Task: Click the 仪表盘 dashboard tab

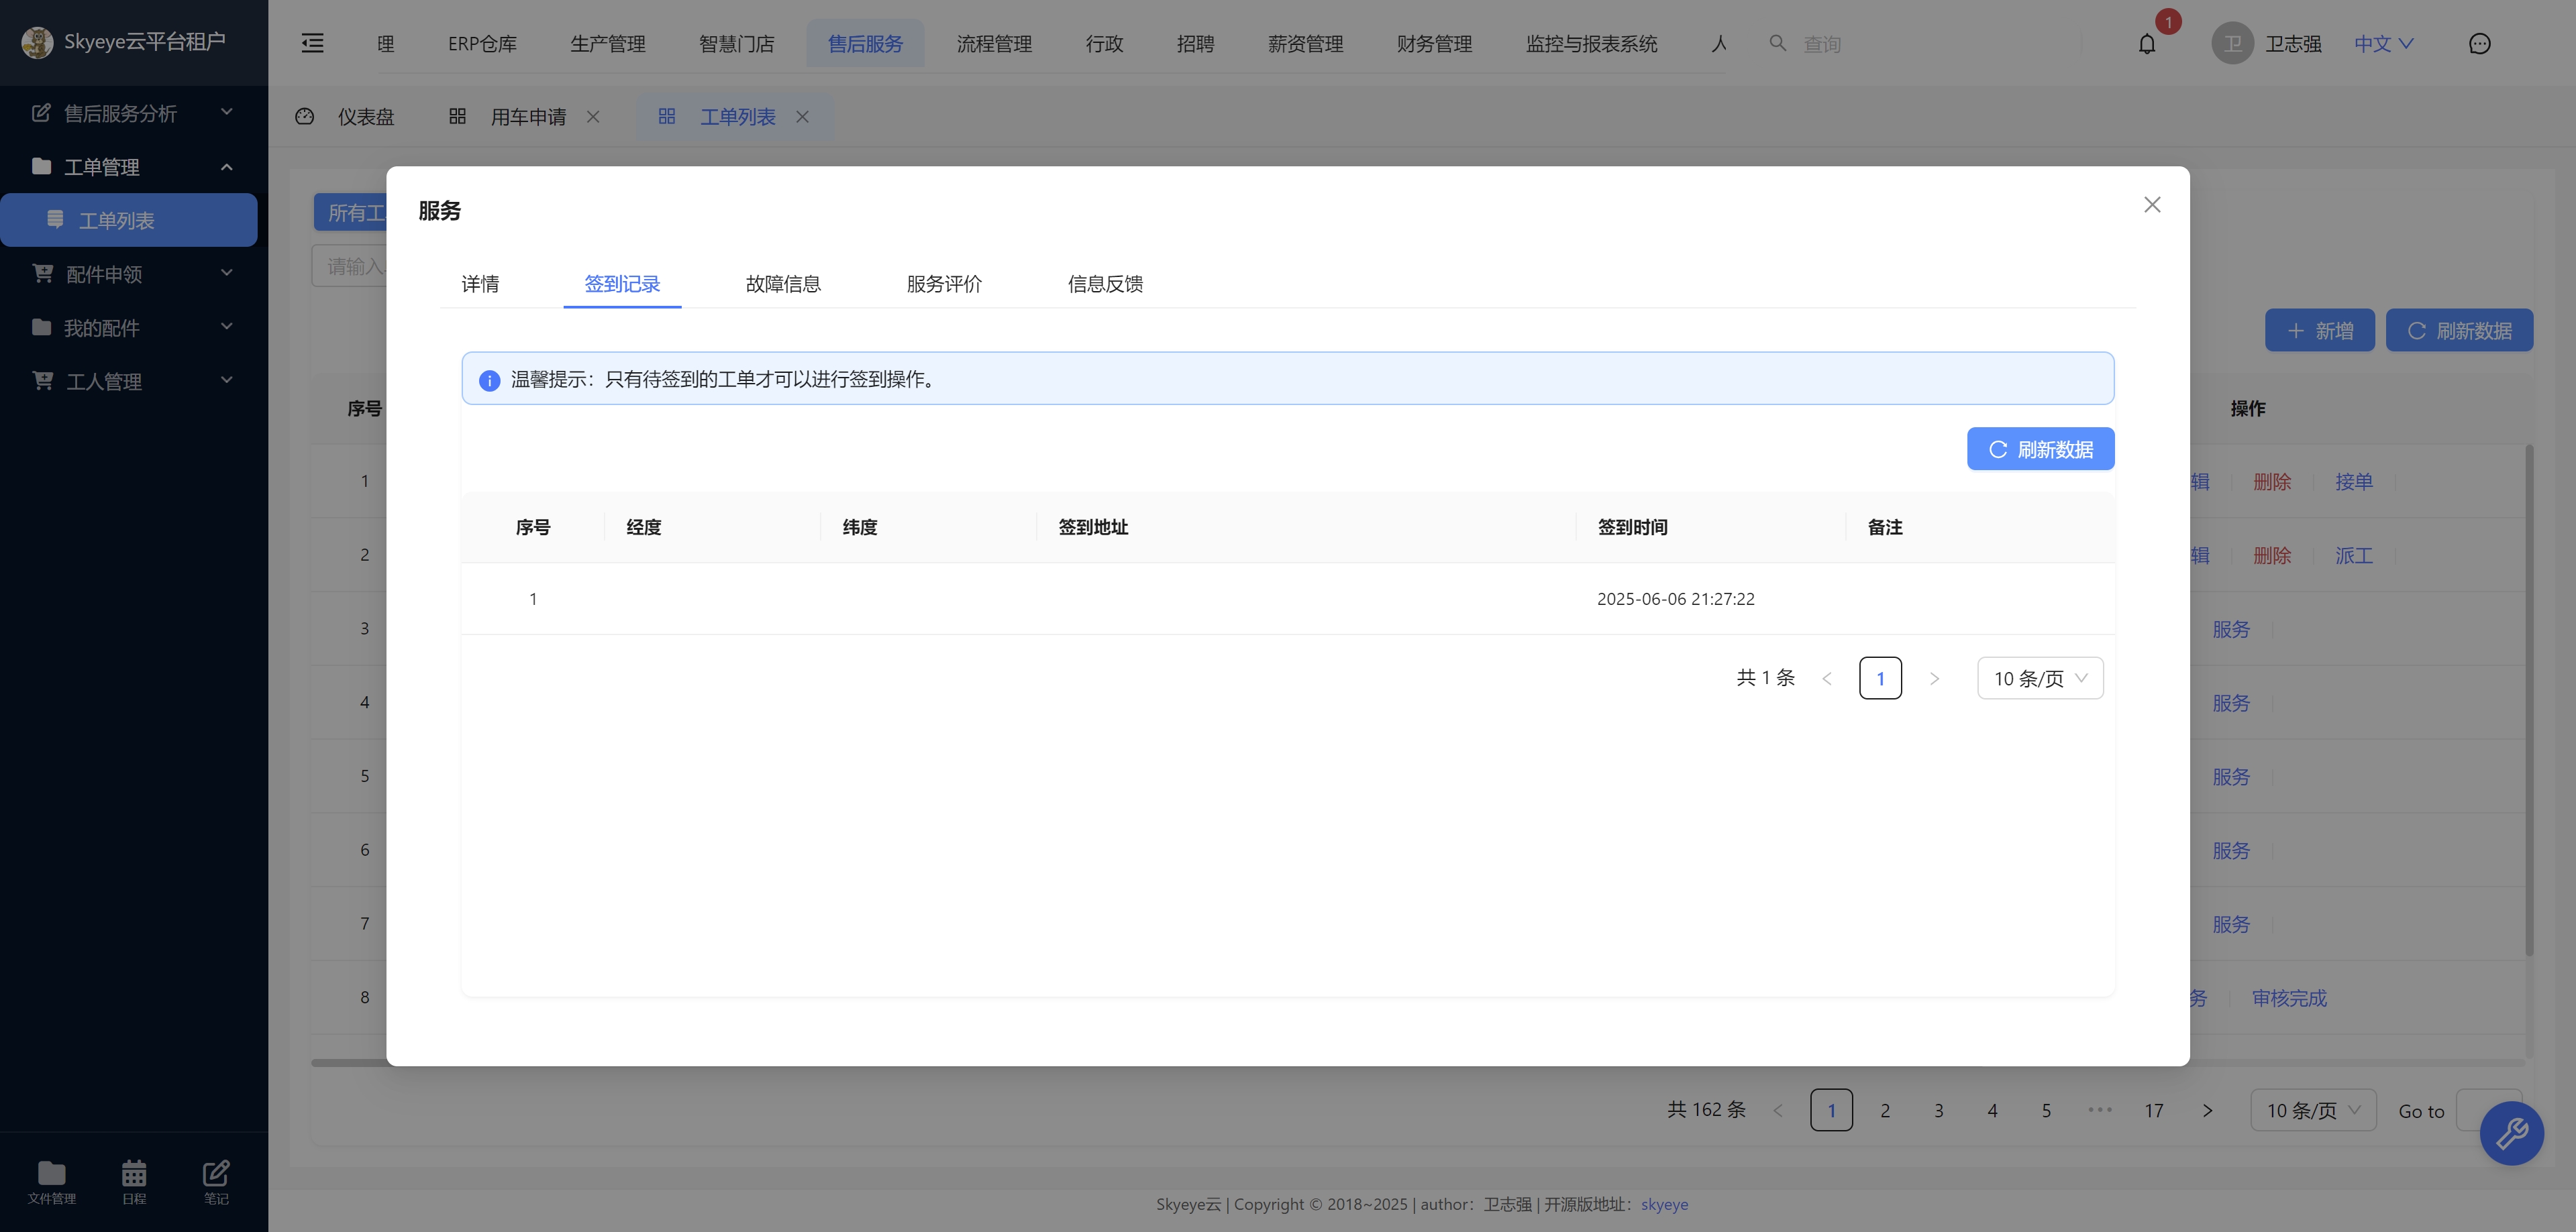Action: point(346,117)
